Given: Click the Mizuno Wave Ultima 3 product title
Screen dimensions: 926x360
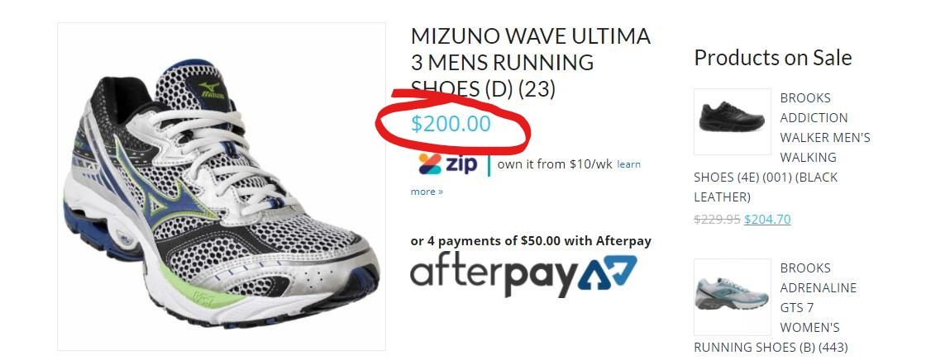Looking at the screenshot, I should [x=530, y=62].
